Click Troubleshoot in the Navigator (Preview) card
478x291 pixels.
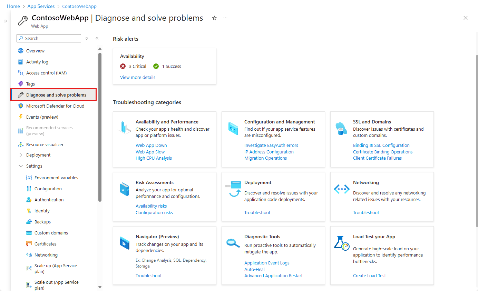click(149, 275)
